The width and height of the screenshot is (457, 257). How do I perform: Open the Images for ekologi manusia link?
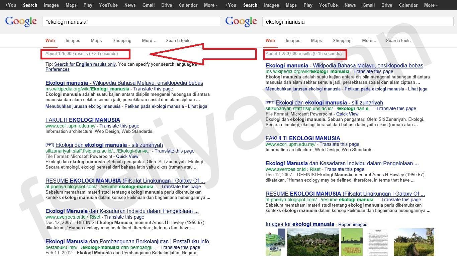coord(300,224)
